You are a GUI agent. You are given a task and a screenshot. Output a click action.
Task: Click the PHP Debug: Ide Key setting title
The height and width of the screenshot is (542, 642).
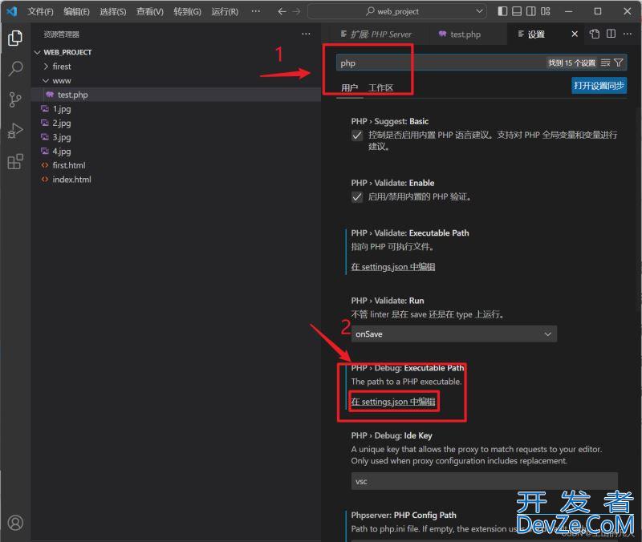(x=392, y=435)
